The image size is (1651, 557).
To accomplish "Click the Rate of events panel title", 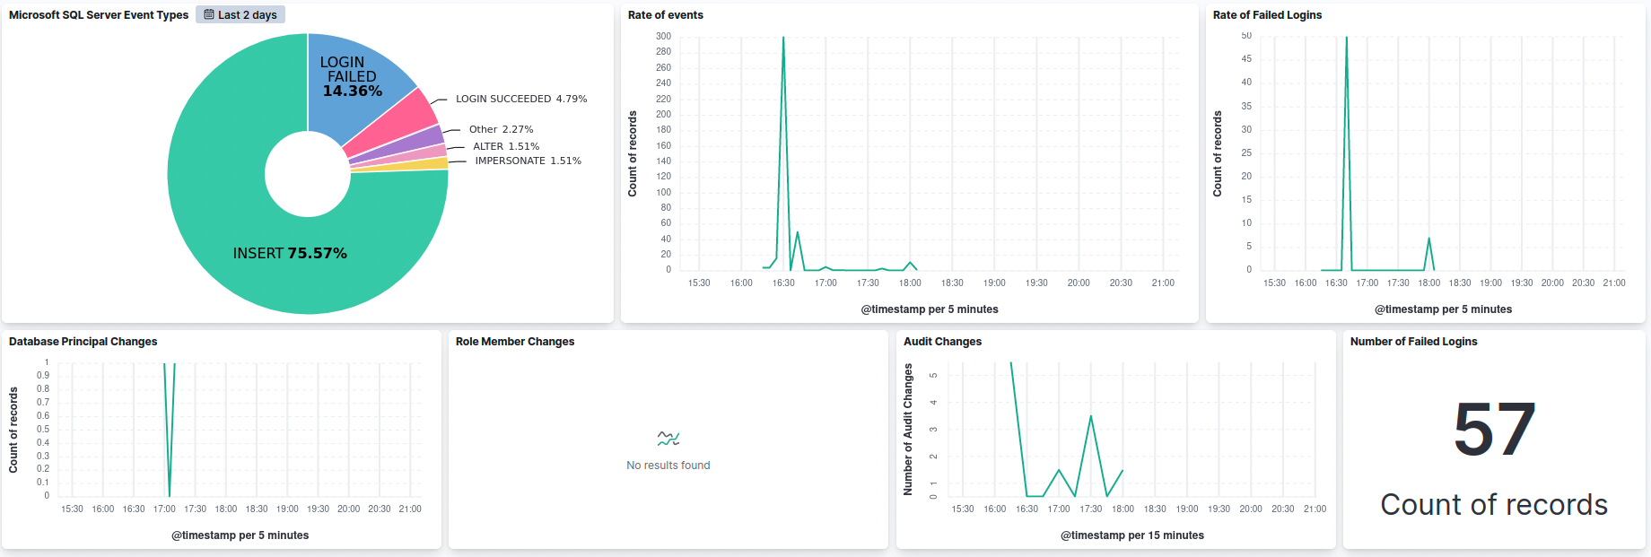I will [666, 15].
